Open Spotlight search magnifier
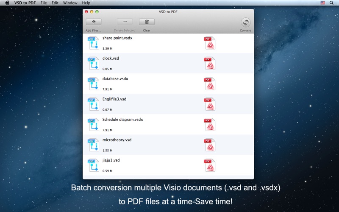The width and height of the screenshot is (339, 212). coord(331,3)
